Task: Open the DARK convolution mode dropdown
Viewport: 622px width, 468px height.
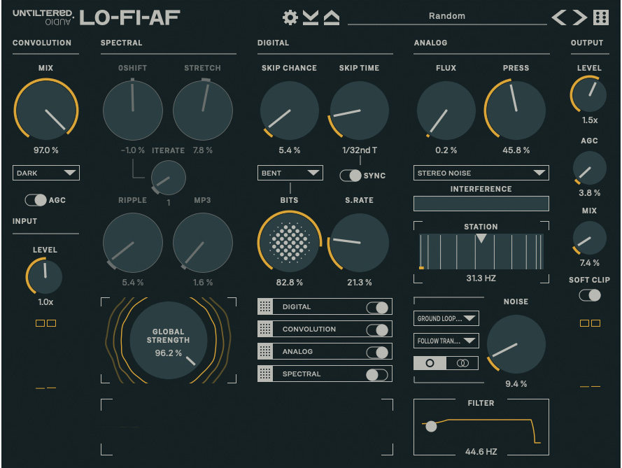Action: pyautogui.click(x=45, y=173)
